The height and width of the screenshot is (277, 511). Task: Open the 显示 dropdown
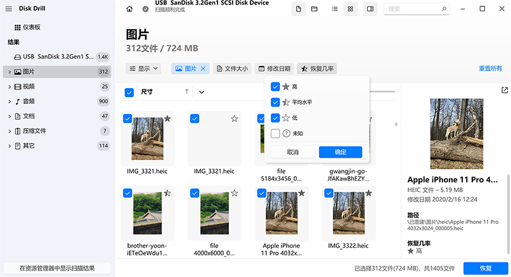click(x=143, y=68)
